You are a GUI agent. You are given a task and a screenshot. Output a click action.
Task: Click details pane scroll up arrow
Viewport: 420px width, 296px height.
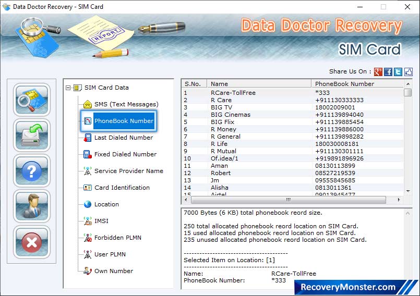(407, 213)
